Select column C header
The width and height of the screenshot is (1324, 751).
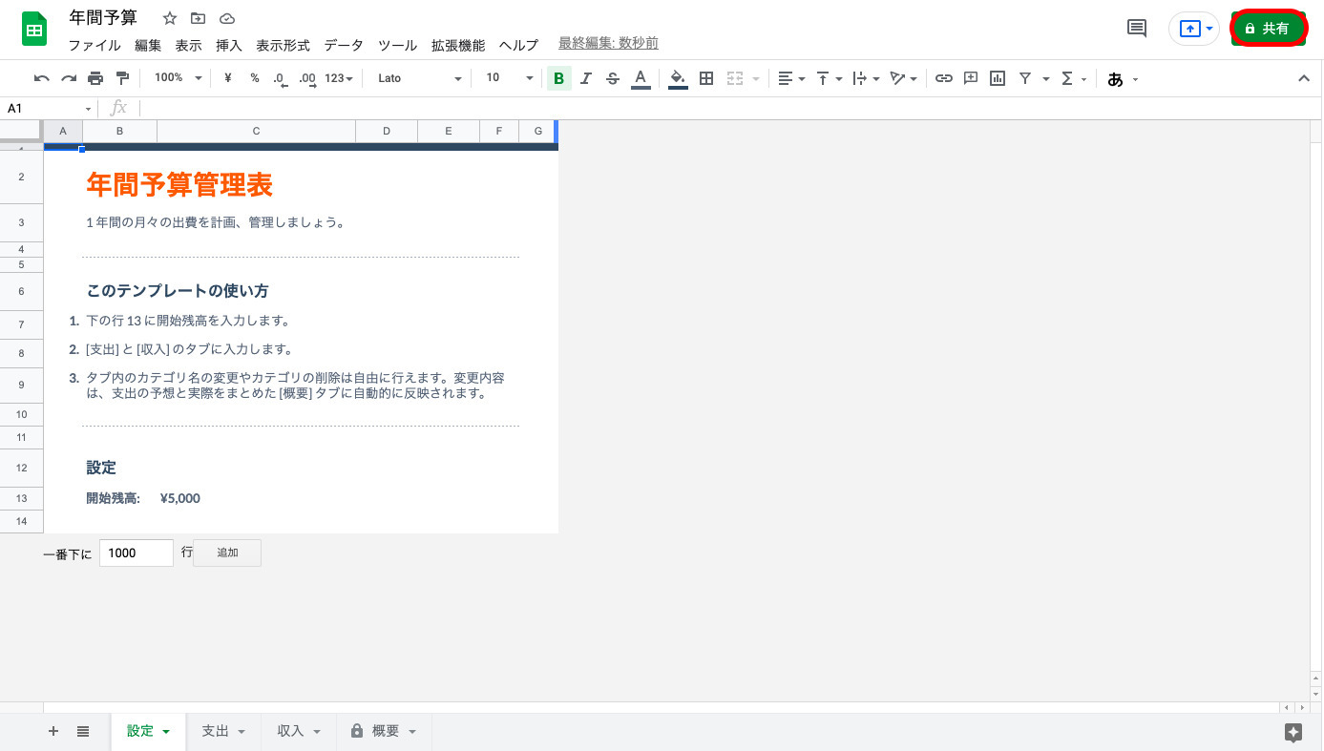(256, 131)
